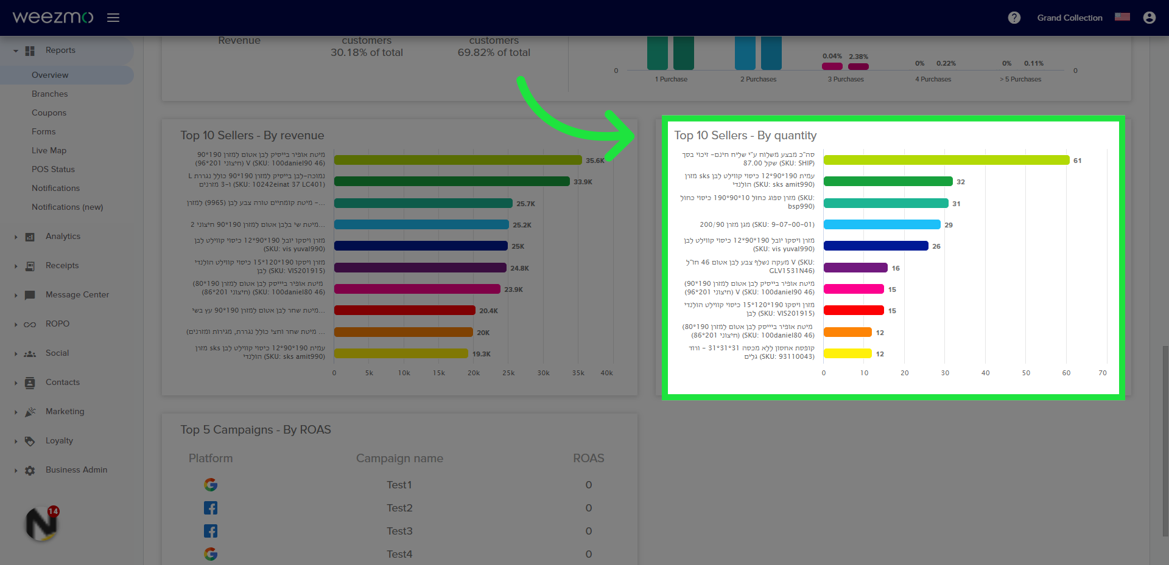Open the hamburger menu icon
The width and height of the screenshot is (1169, 565).
click(113, 18)
